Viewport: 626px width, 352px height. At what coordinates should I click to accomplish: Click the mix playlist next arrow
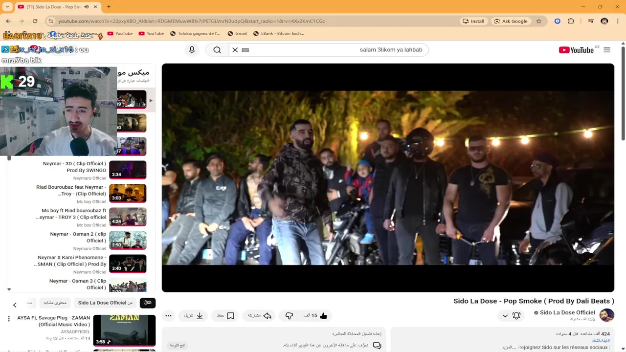(x=151, y=101)
